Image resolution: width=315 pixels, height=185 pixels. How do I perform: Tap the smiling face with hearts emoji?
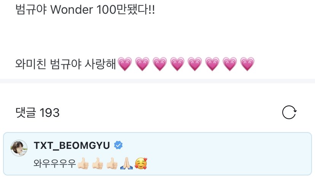[141, 163]
